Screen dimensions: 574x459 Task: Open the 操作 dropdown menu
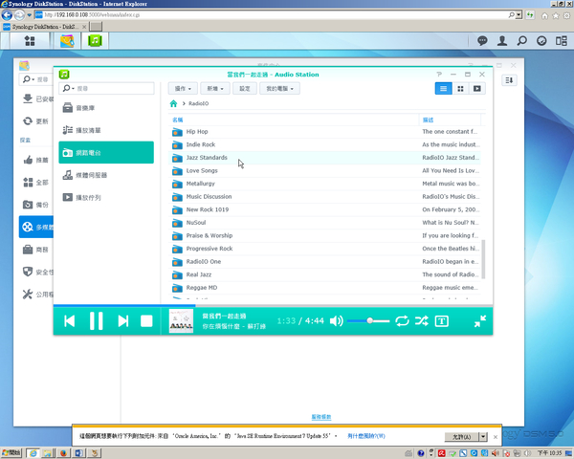[182, 88]
